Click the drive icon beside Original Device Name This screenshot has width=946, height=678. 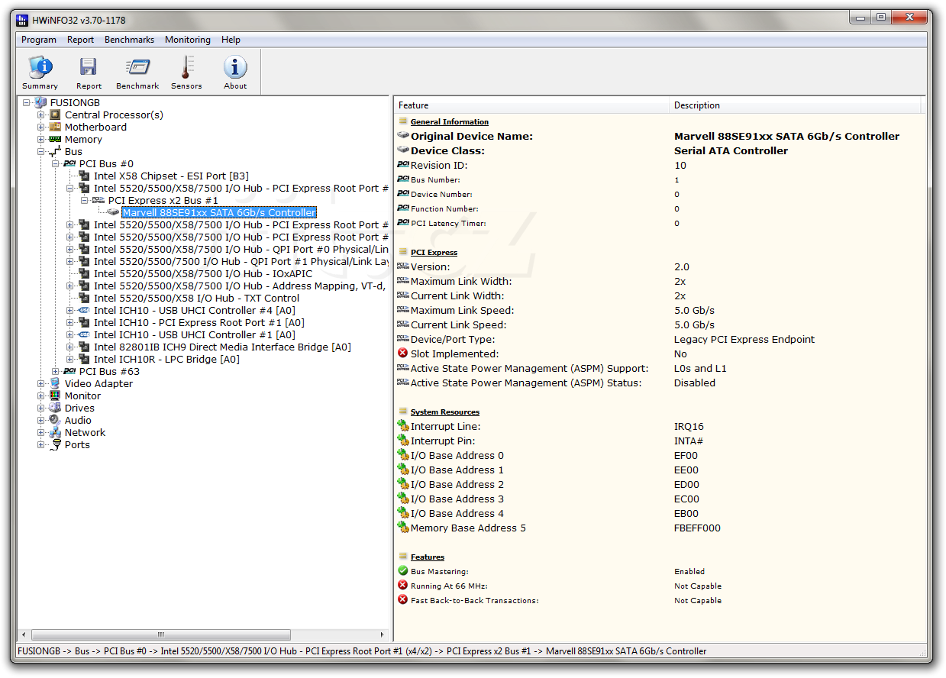(403, 136)
